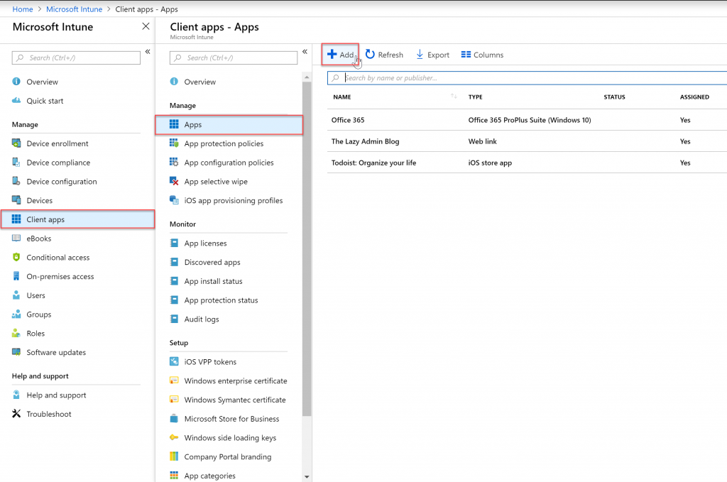This screenshot has width=727, height=482.
Task: Collapse the Client apps menu pane
Action: [305, 51]
